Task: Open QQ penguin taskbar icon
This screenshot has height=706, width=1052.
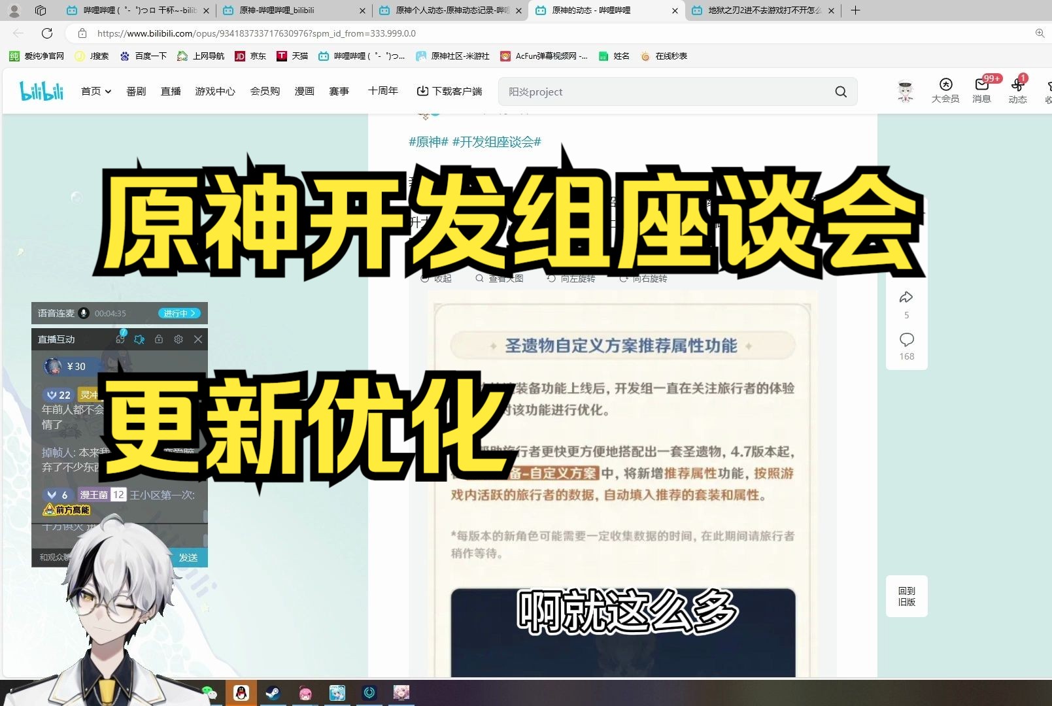Action: point(241,693)
